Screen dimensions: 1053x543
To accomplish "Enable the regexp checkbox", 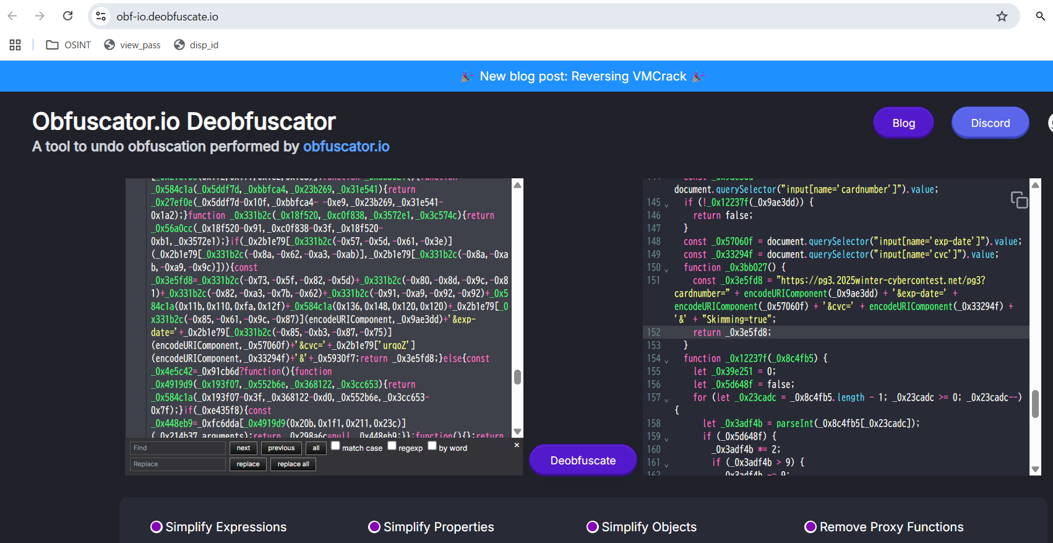I will coord(392,446).
